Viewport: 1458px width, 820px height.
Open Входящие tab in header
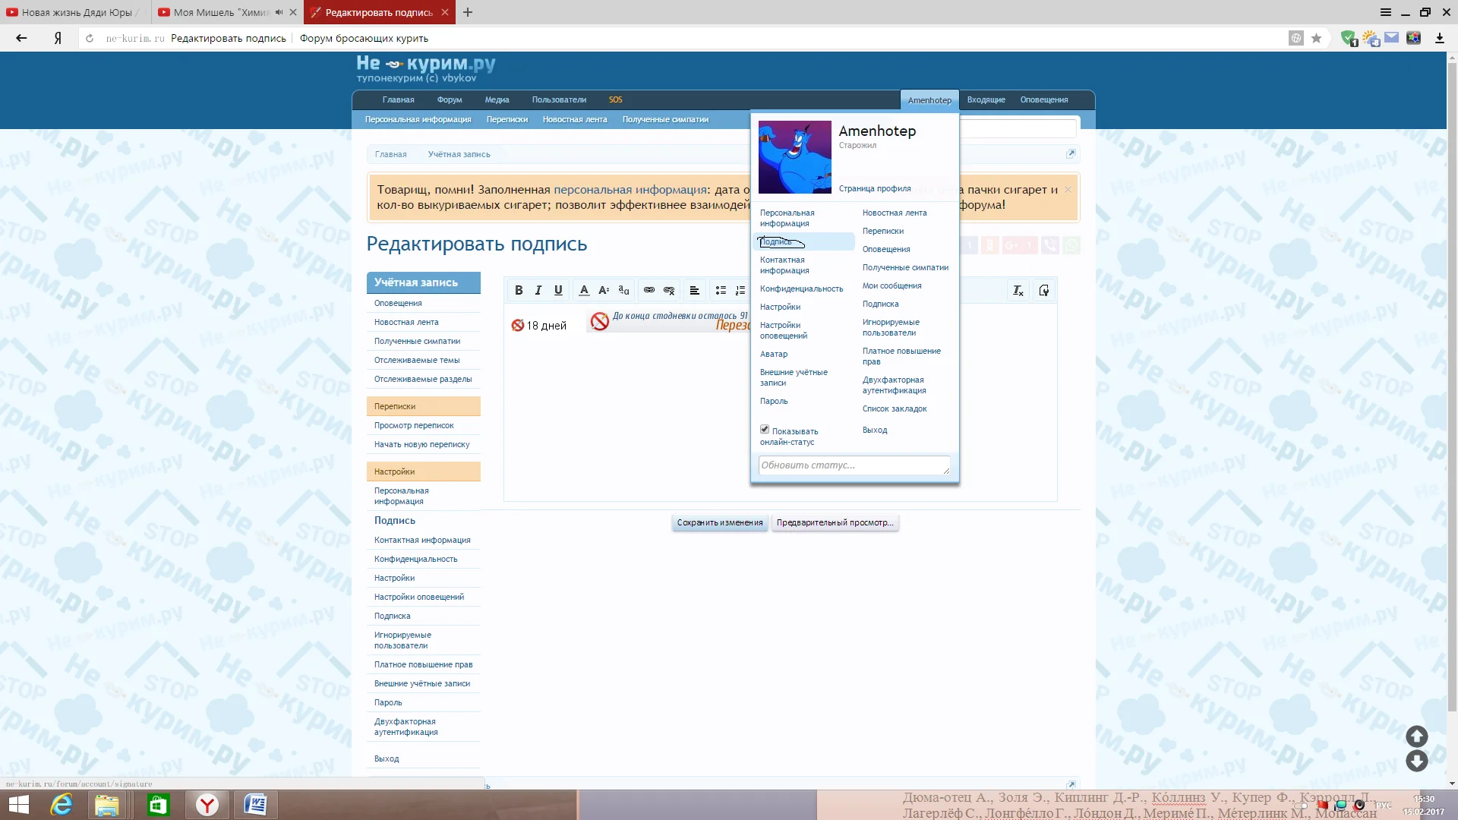986,99
